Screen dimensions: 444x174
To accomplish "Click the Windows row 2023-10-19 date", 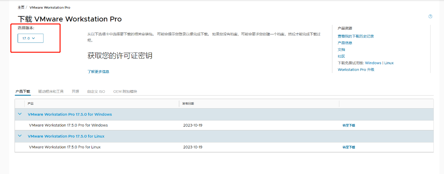I will pyautogui.click(x=193, y=125).
